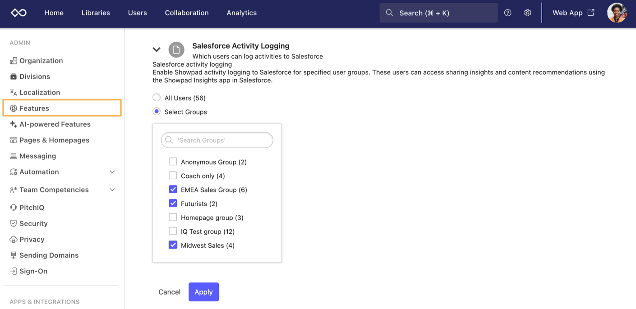This screenshot has width=636, height=309.
Task: Click the PitchIQ headset icon
Action: point(14,207)
